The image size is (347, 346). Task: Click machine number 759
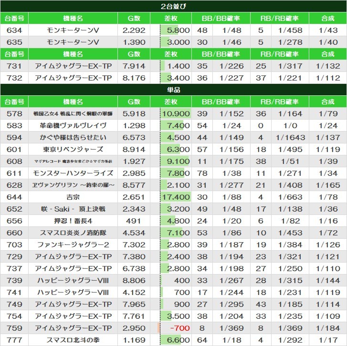point(14,328)
